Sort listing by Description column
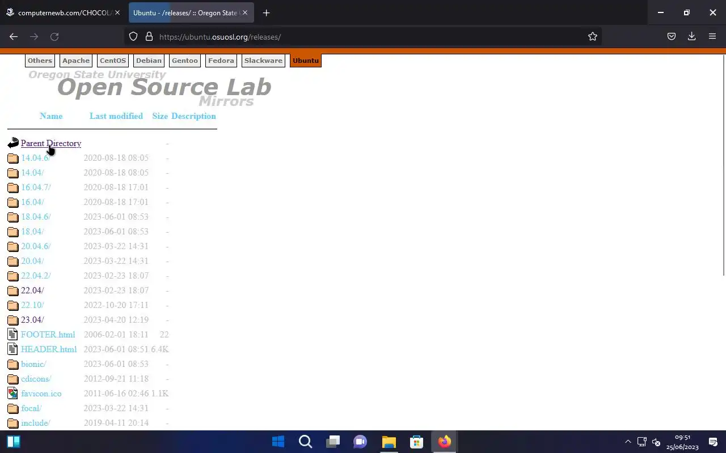Screen dimensions: 726x453 tap(193, 116)
